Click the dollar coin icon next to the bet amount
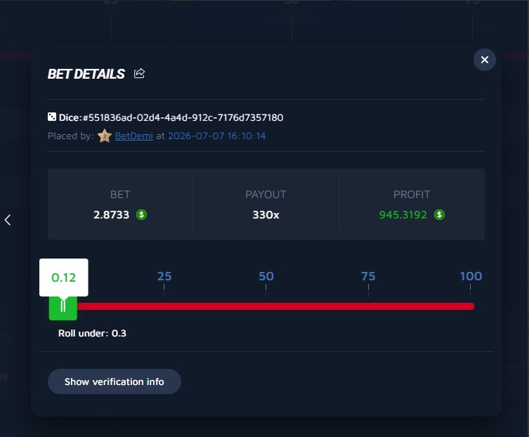Screen dimensions: 529x437 [141, 214]
